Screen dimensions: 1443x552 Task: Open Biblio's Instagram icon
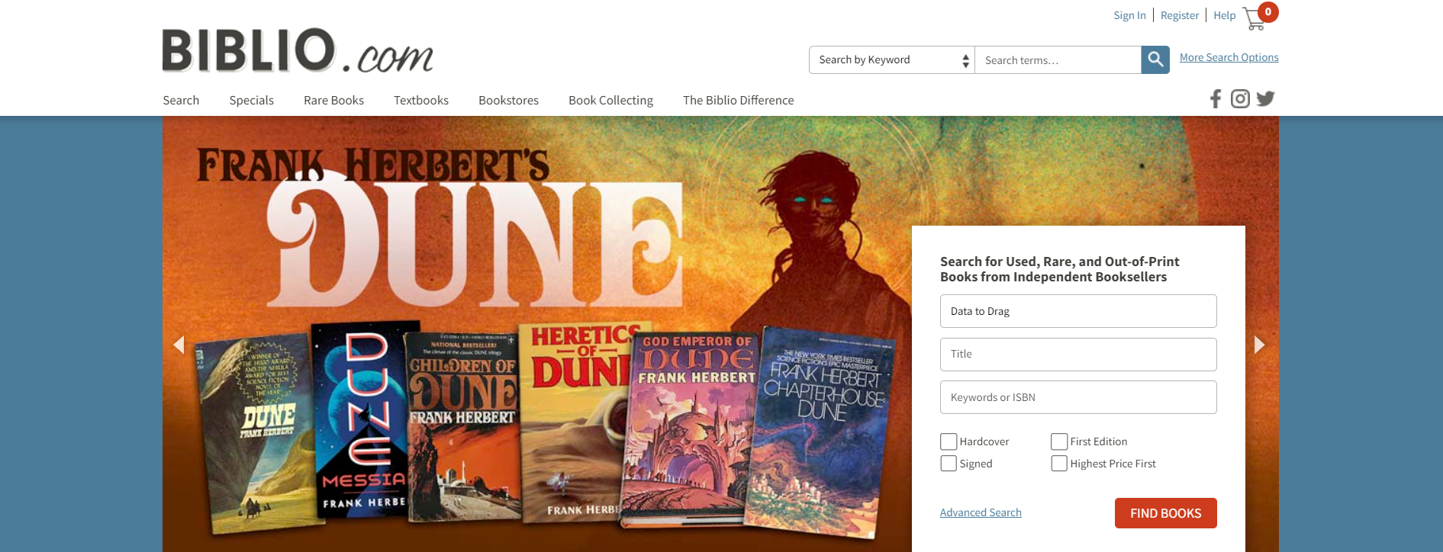[x=1241, y=99]
